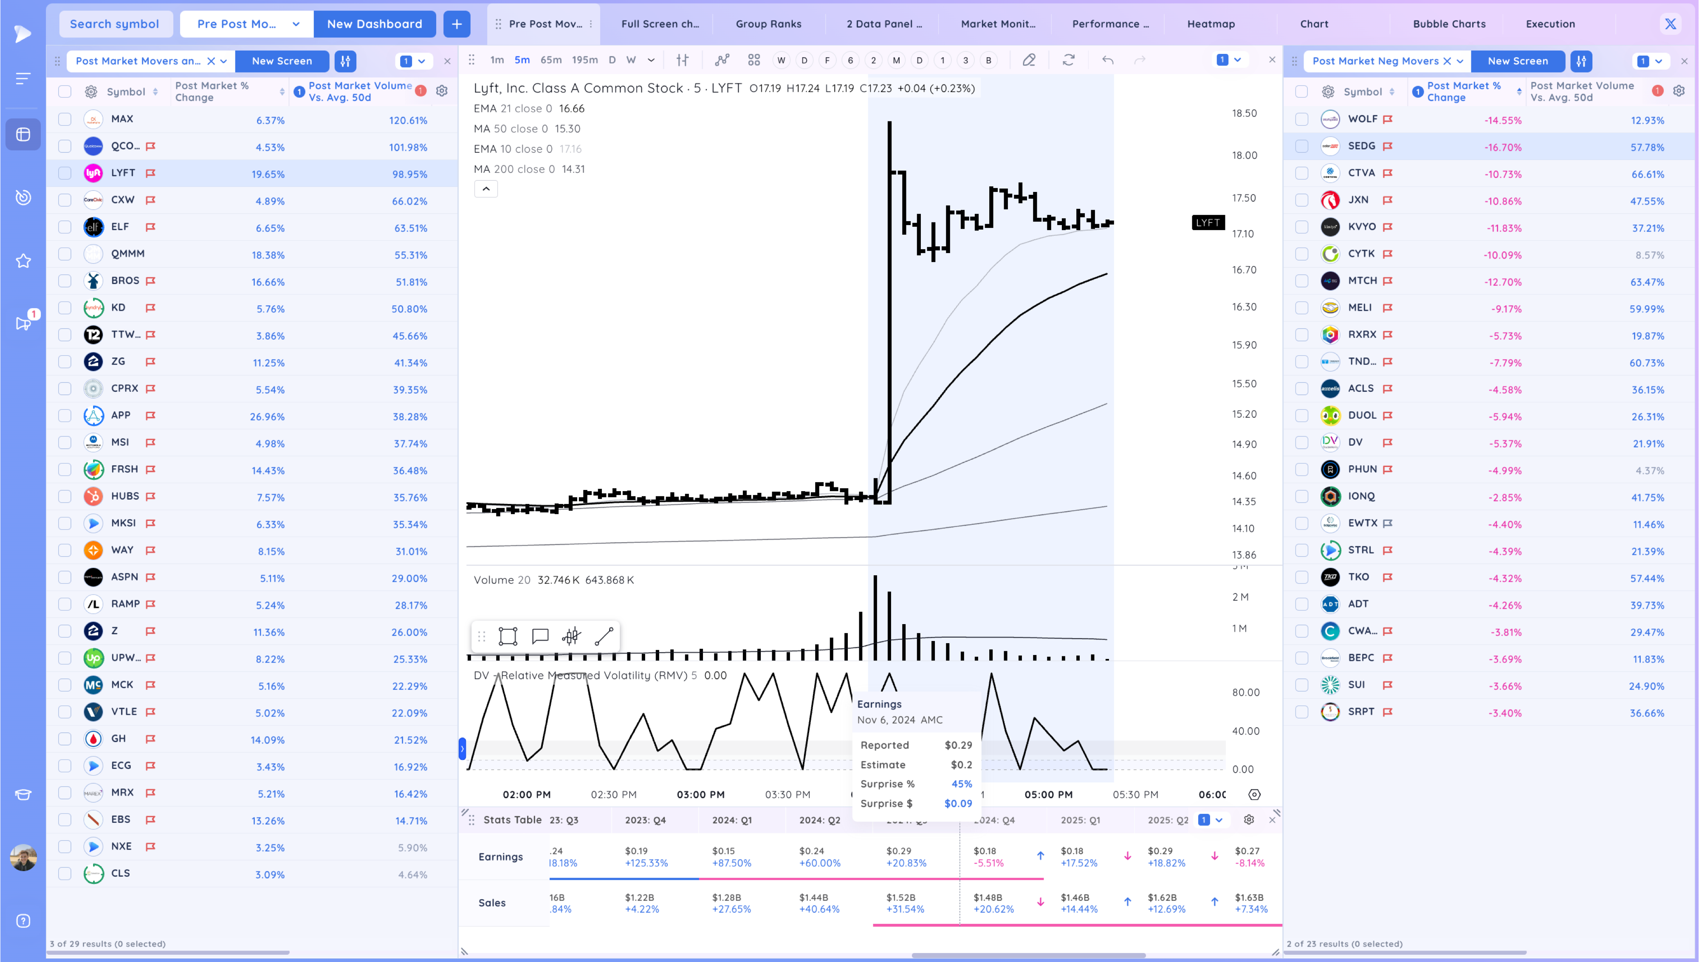This screenshot has width=1699, height=962.
Task: Check the SEDG row checkbox
Action: (x=1301, y=146)
